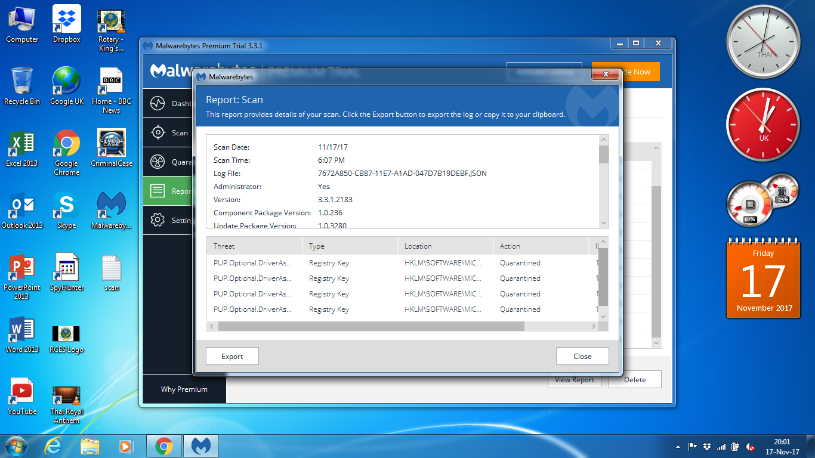Click the View Report button
This screenshot has height=458, width=815.
pyautogui.click(x=575, y=380)
